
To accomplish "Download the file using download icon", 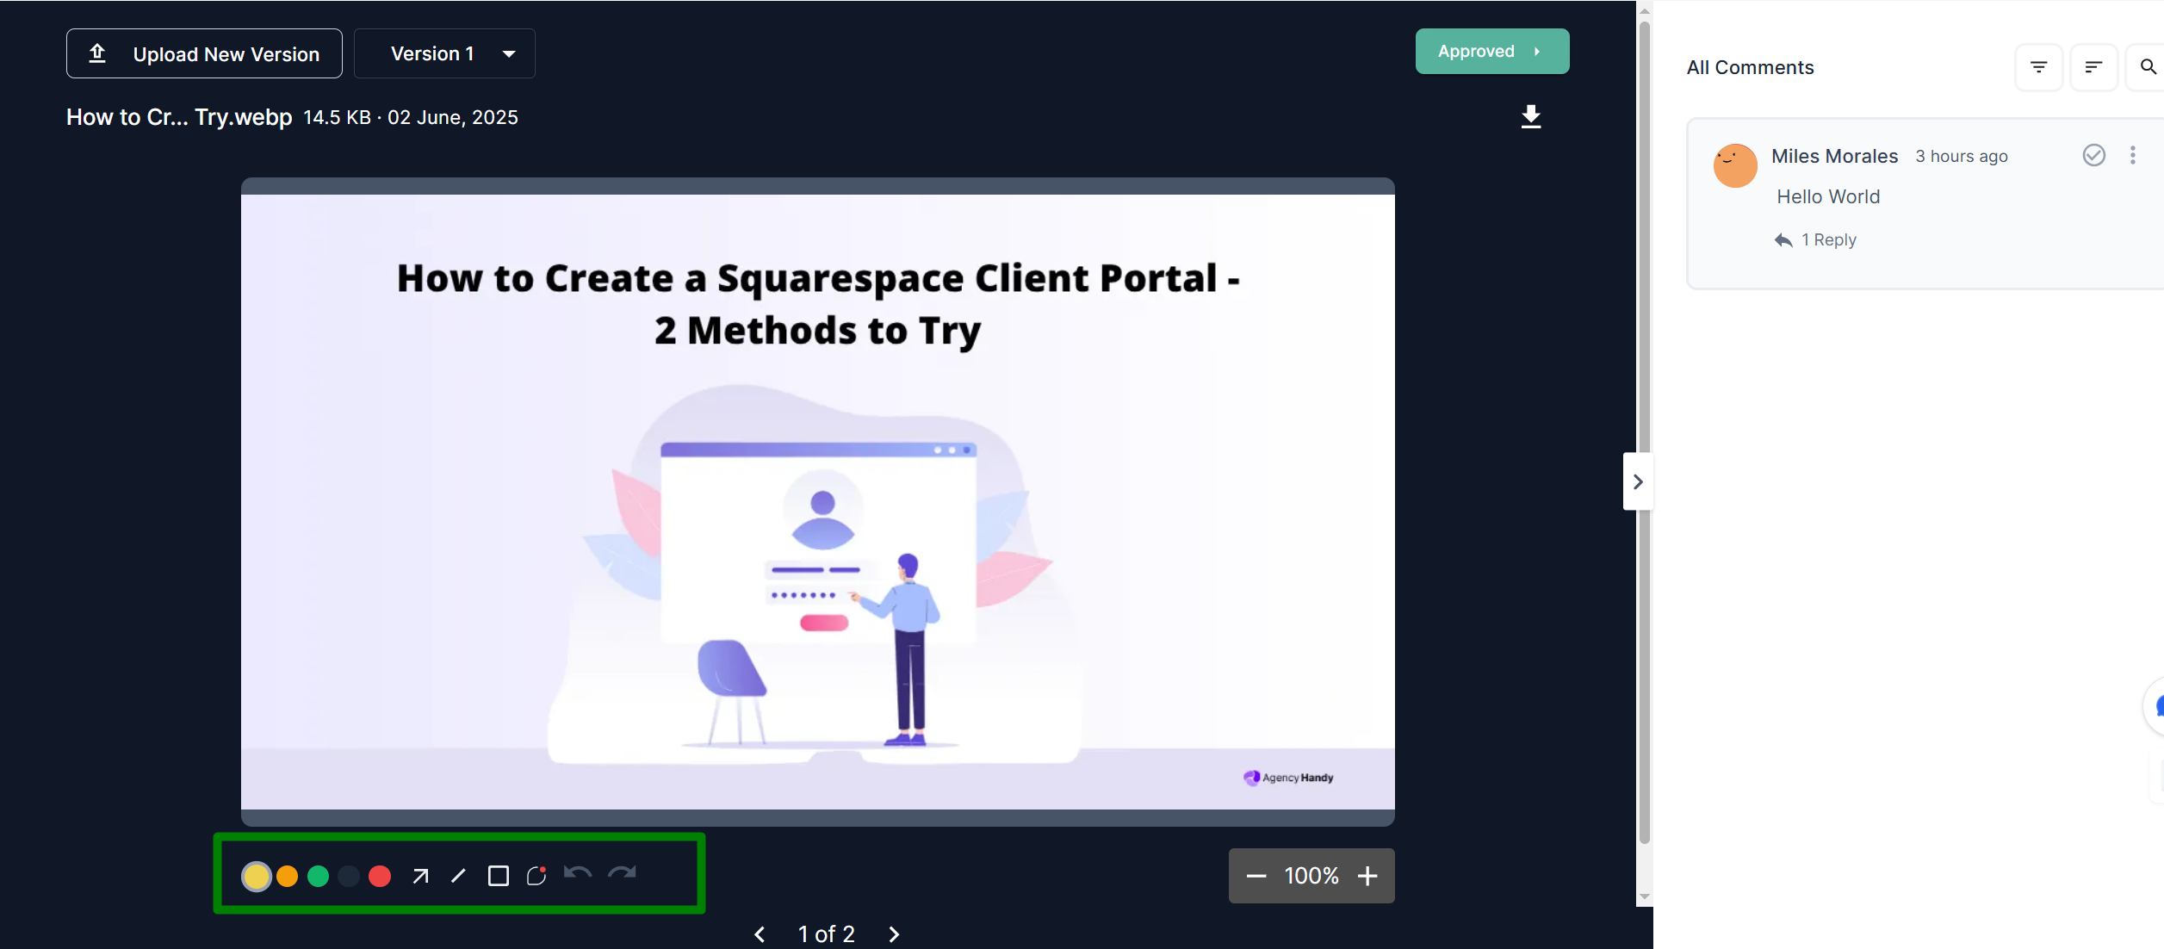I will [1530, 117].
